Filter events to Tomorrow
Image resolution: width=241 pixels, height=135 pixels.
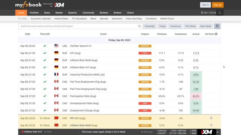(175, 26)
